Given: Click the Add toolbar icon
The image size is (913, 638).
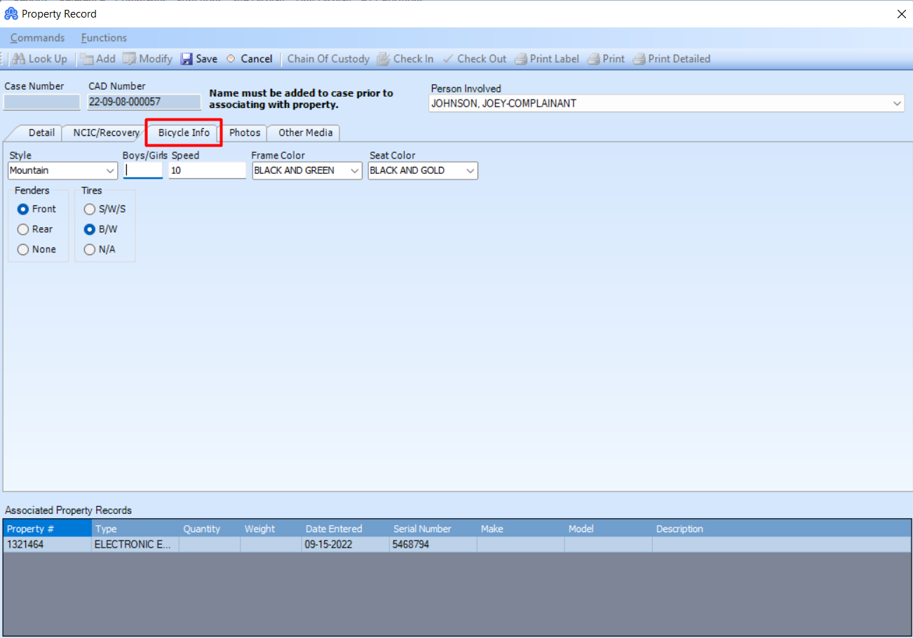Looking at the screenshot, I should pyautogui.click(x=86, y=59).
